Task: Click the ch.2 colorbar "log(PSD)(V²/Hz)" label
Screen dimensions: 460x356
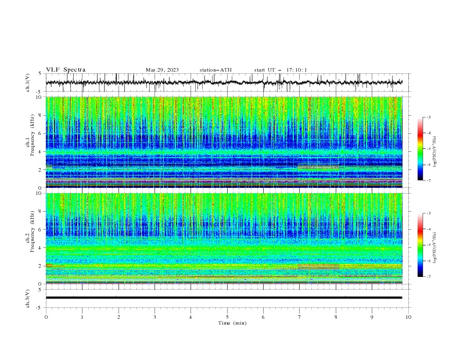Action: pos(435,248)
